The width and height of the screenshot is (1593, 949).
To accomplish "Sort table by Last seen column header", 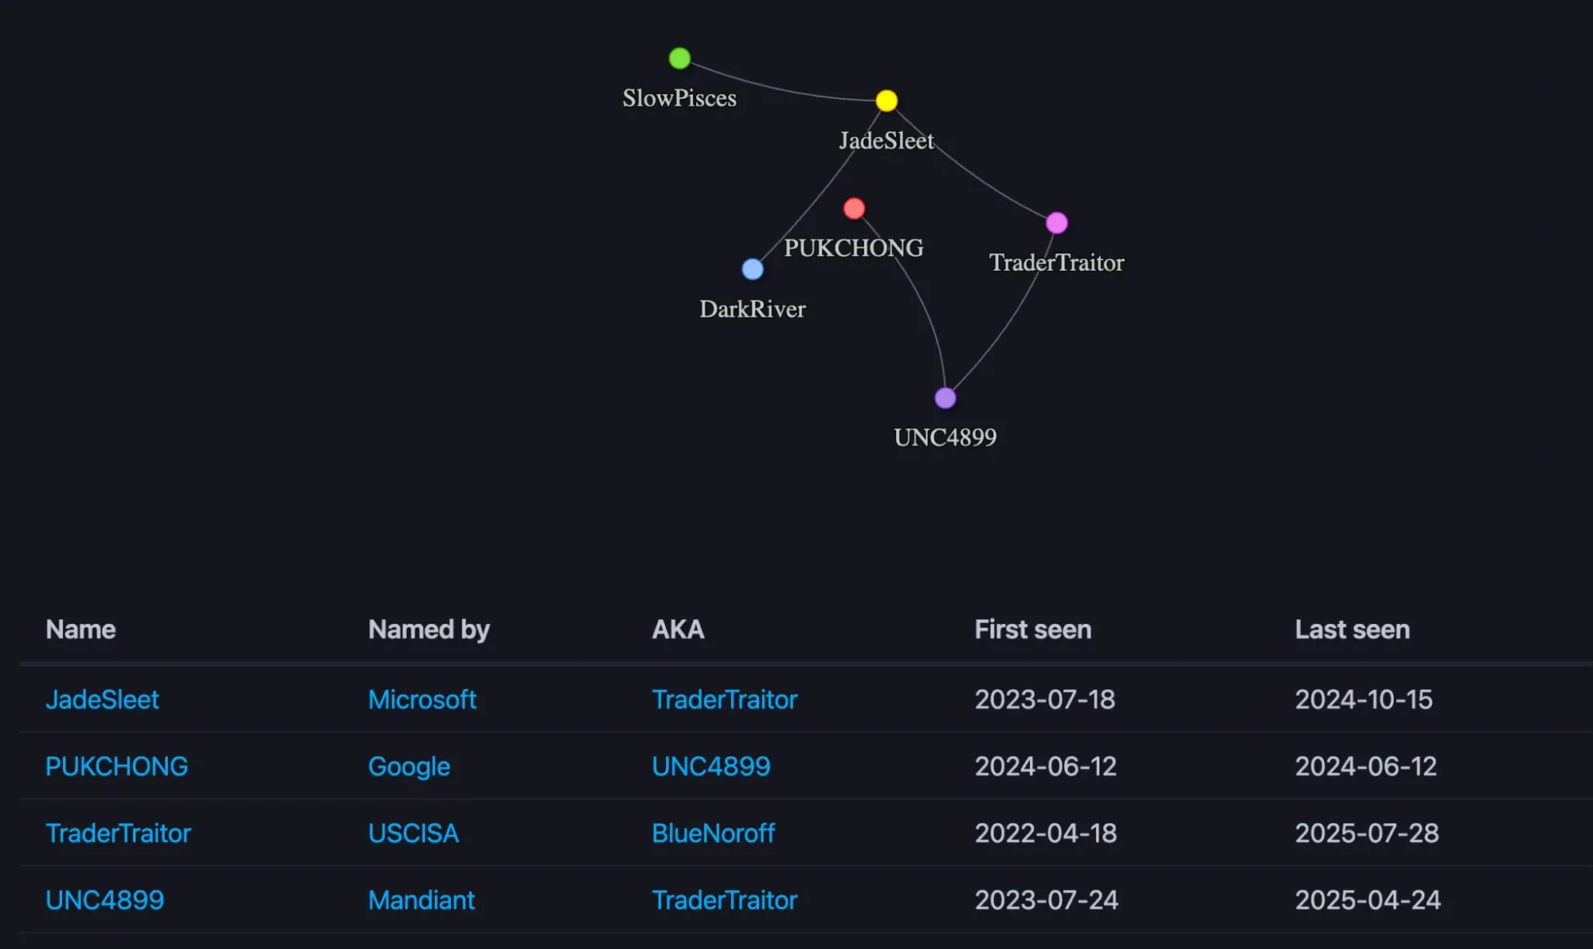I will point(1352,629).
